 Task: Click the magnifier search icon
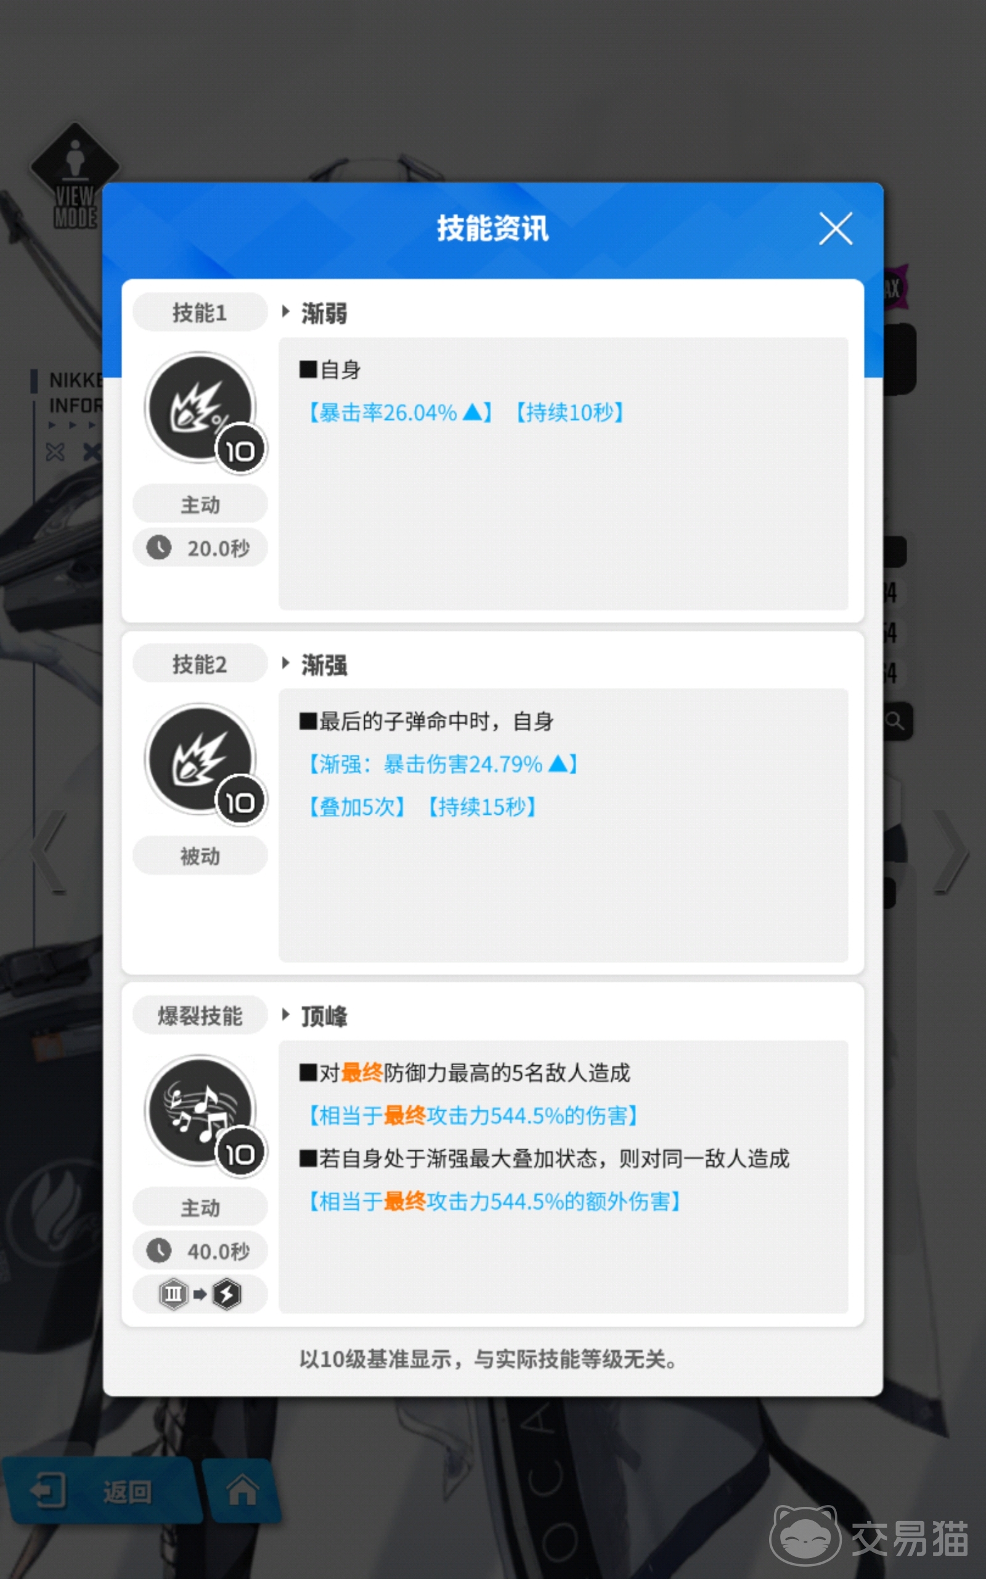(x=895, y=721)
